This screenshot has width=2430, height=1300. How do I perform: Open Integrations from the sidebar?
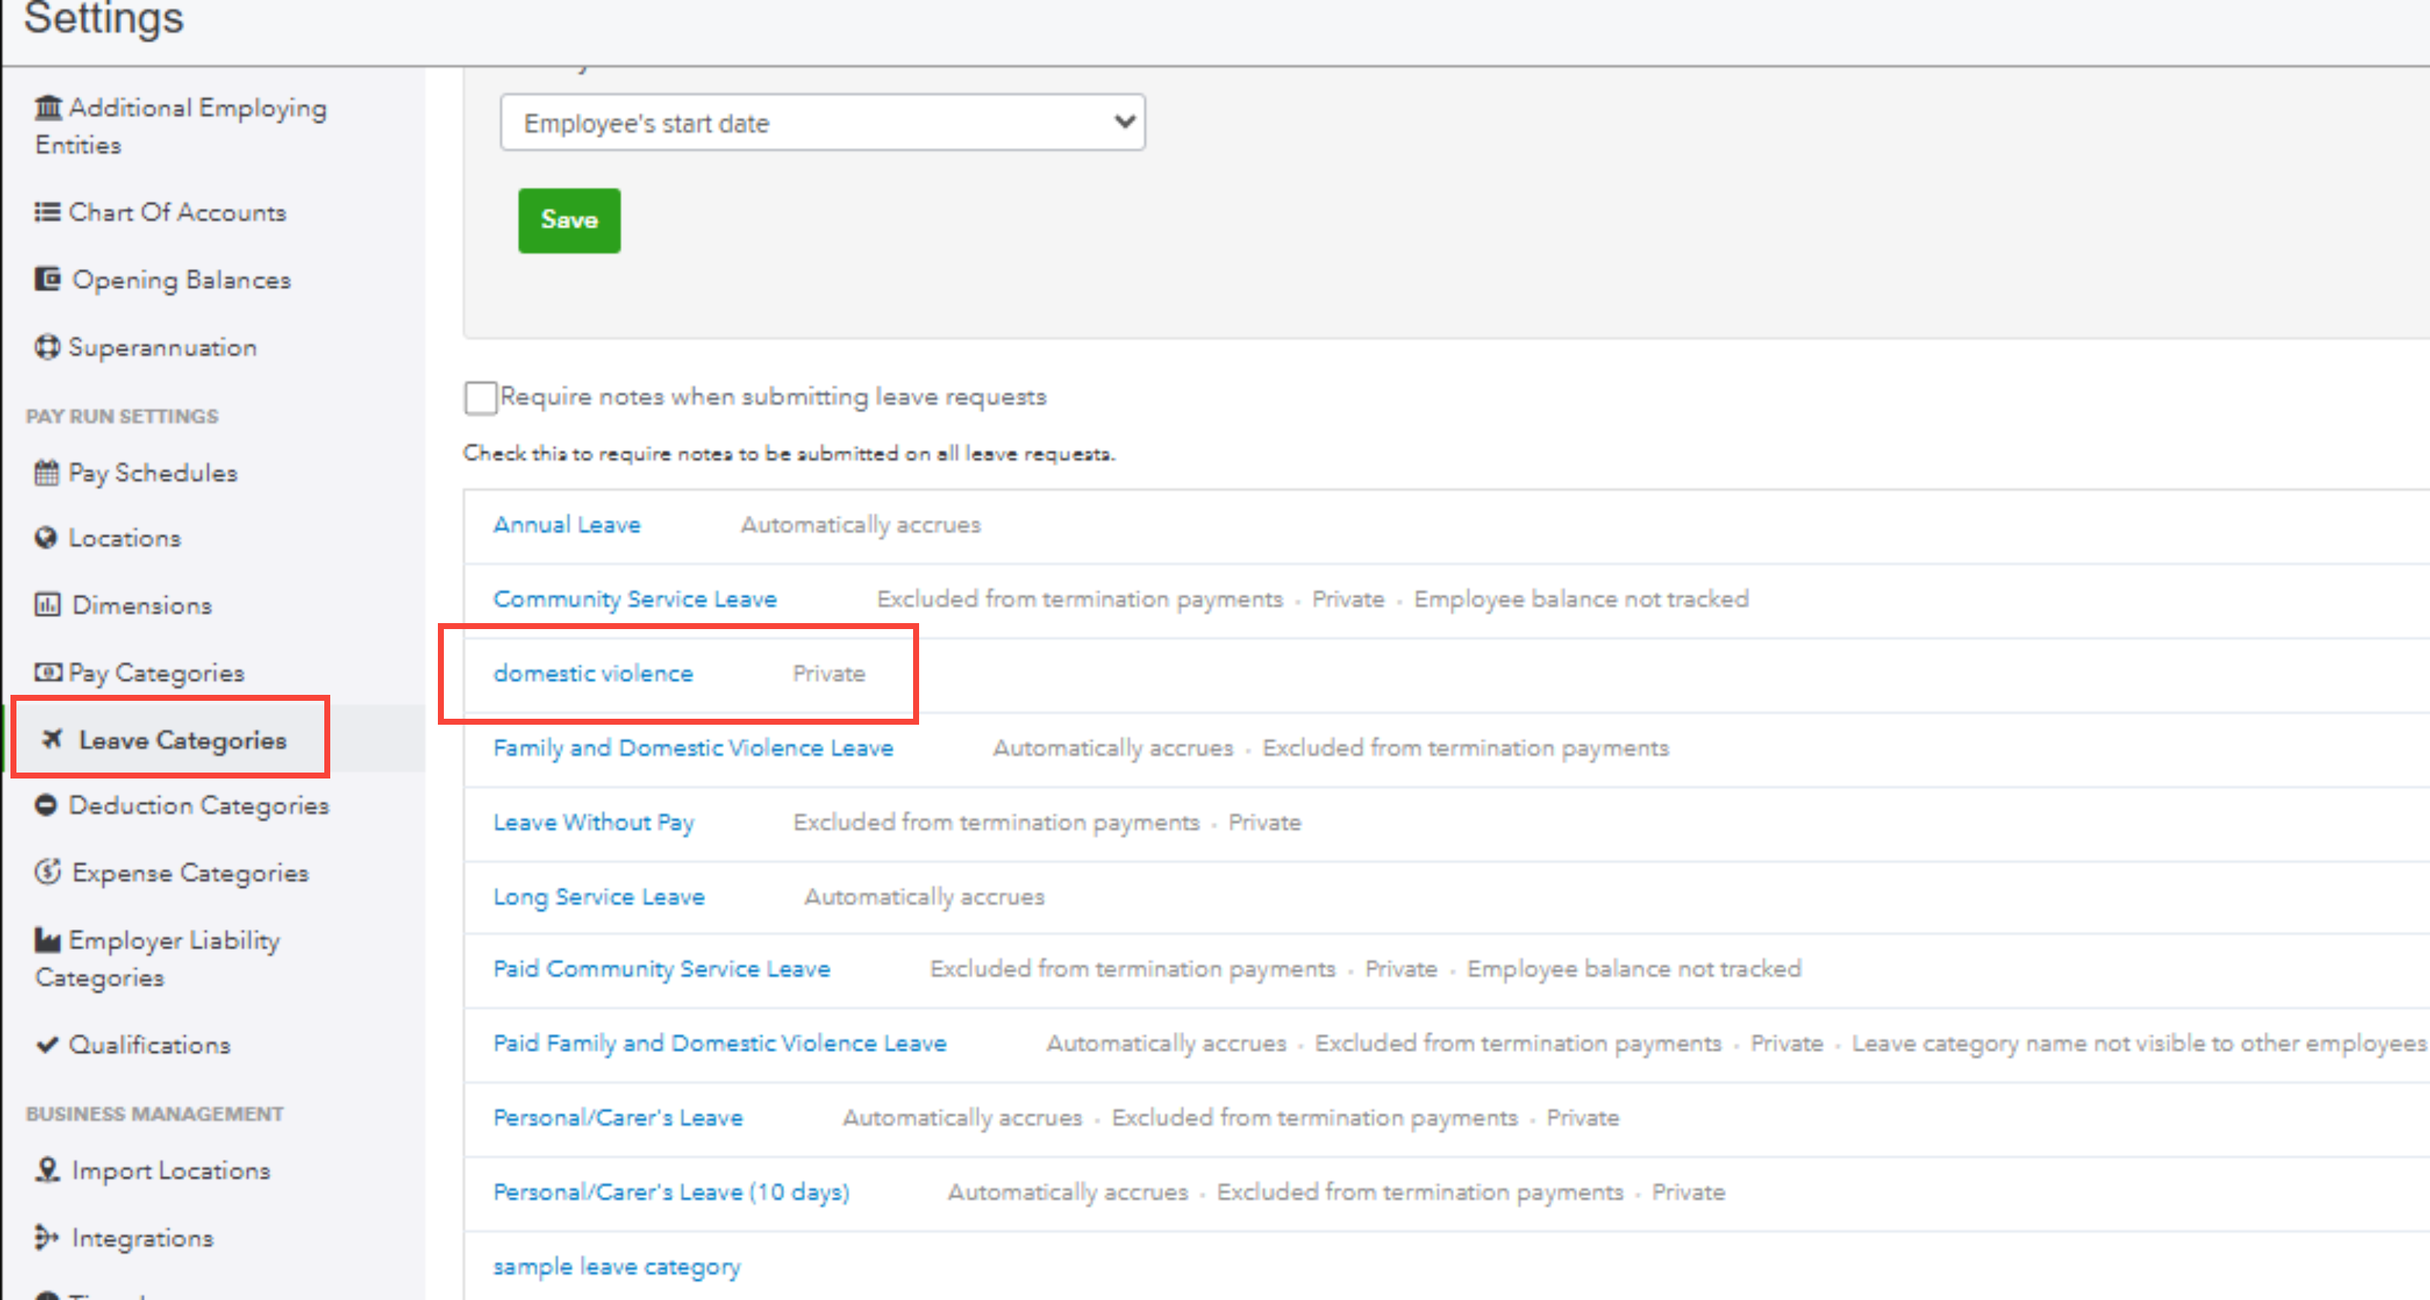tap(143, 1238)
